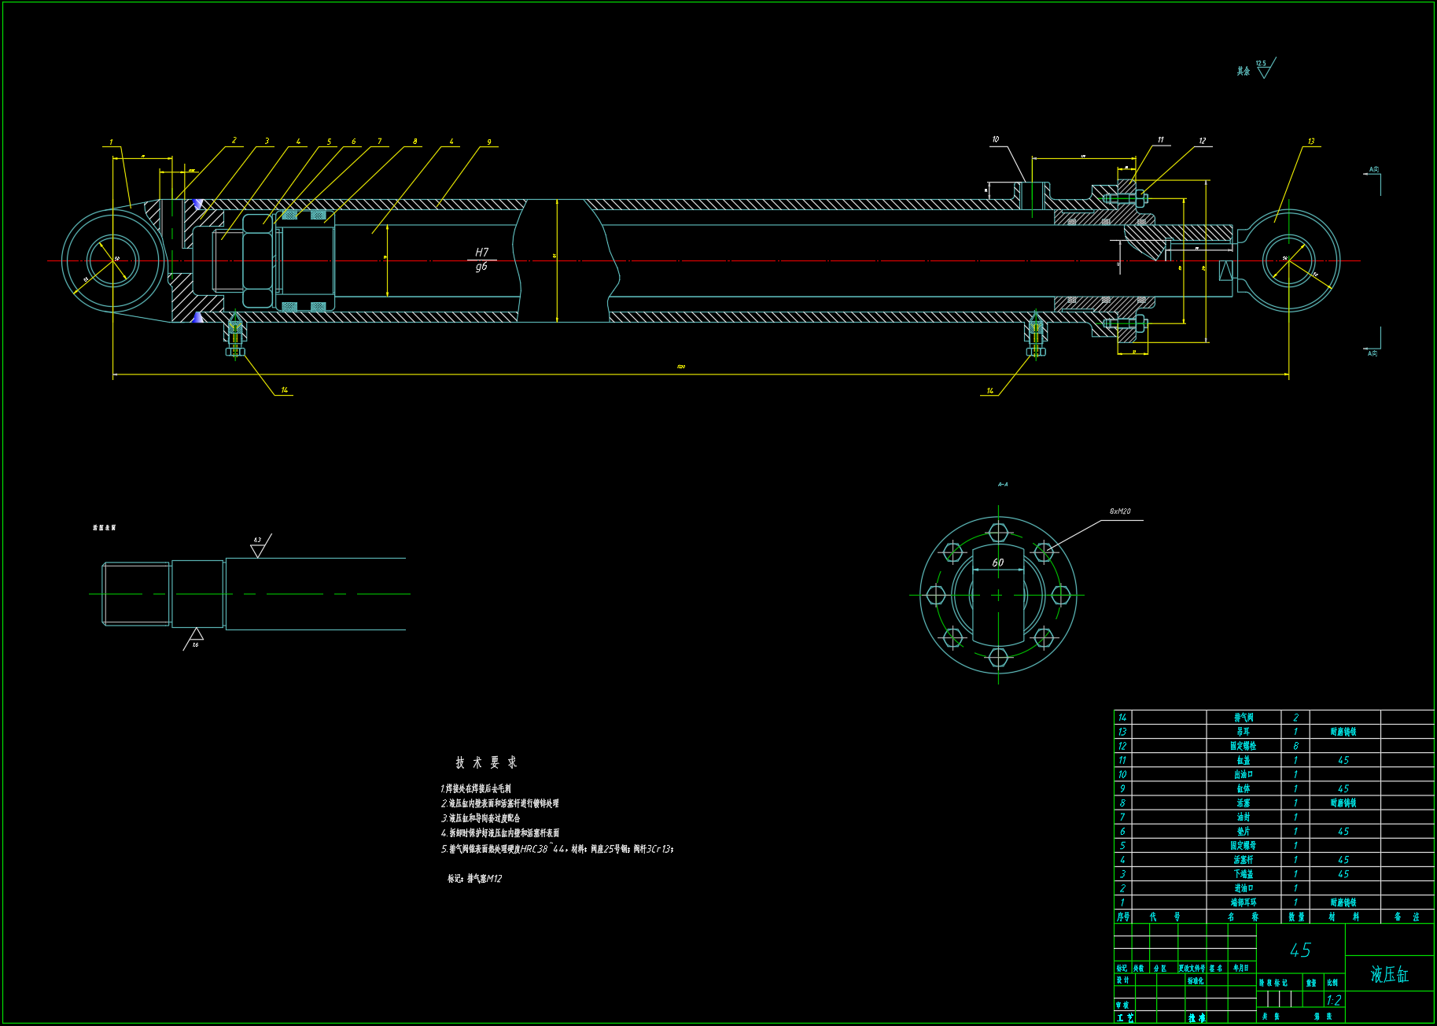Image resolution: width=1437 pixels, height=1026 pixels.
Task: Click the left bleed valve under the cylinder
Action: [234, 335]
